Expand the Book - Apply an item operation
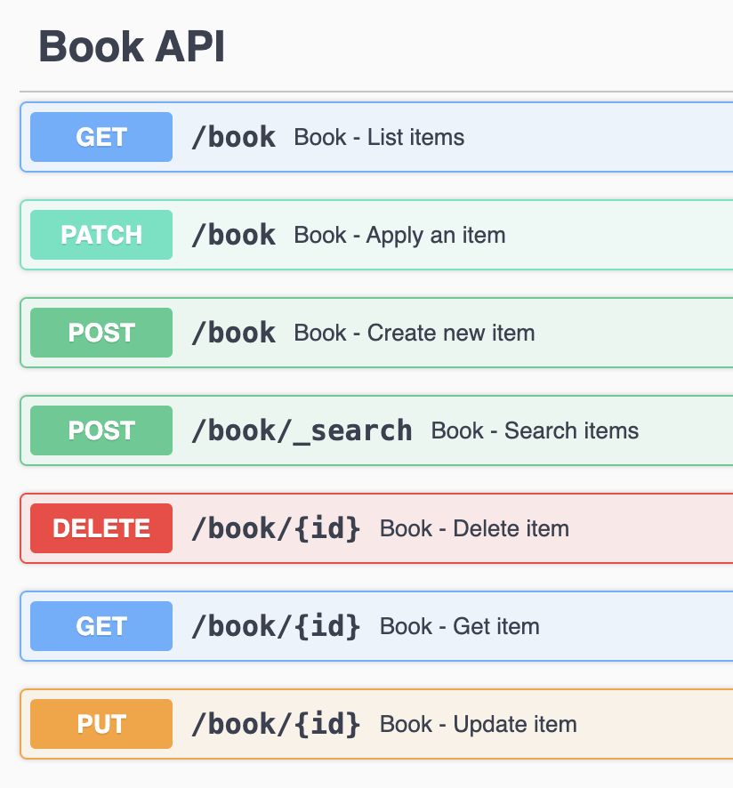Viewport: 733px width, 788px height. (x=376, y=235)
